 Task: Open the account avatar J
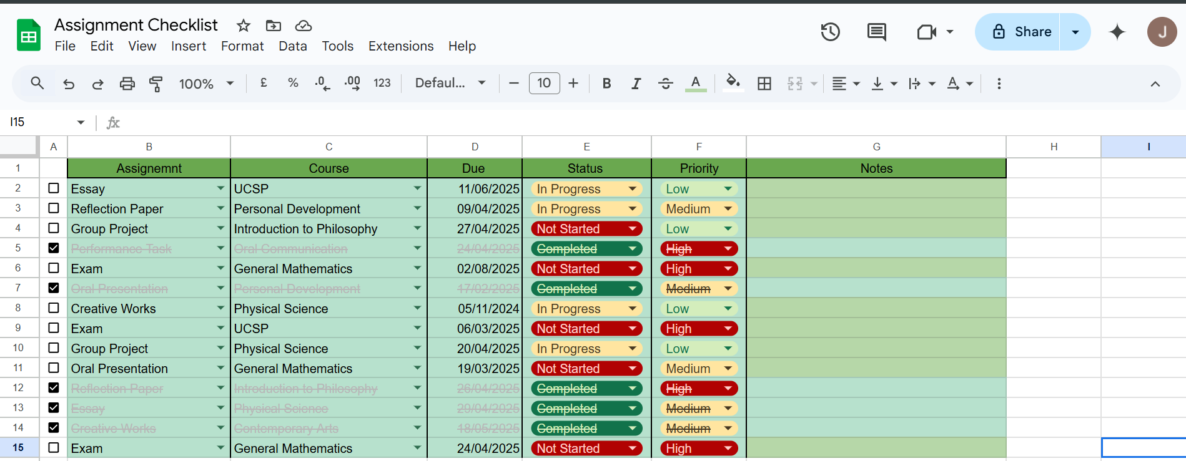pyautogui.click(x=1162, y=32)
